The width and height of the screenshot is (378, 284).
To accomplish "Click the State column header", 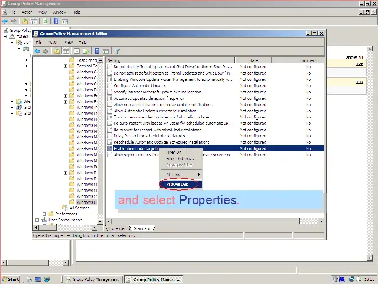I will [253, 60].
